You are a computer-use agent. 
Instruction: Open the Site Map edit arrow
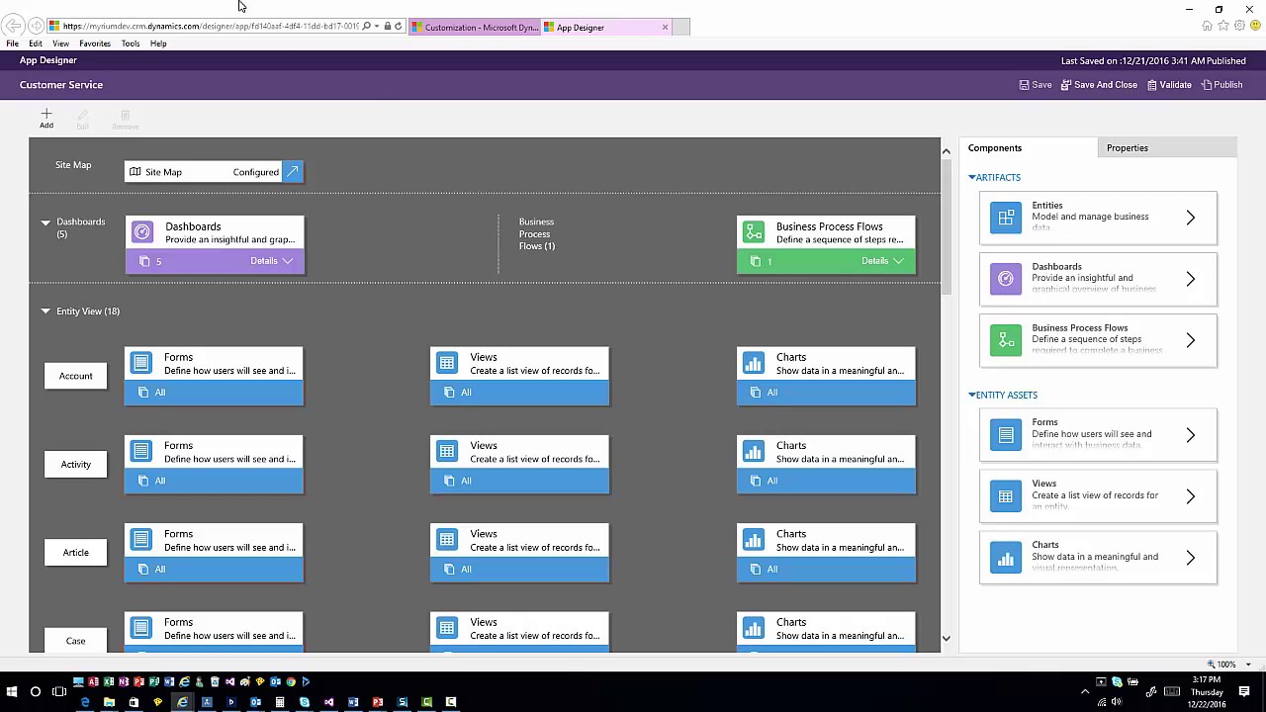point(293,172)
